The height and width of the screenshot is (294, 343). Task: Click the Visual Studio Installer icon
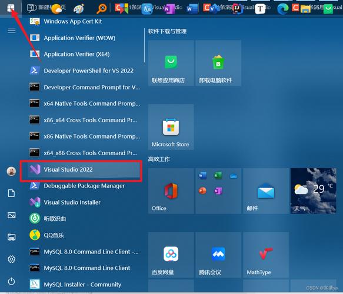coord(35,202)
